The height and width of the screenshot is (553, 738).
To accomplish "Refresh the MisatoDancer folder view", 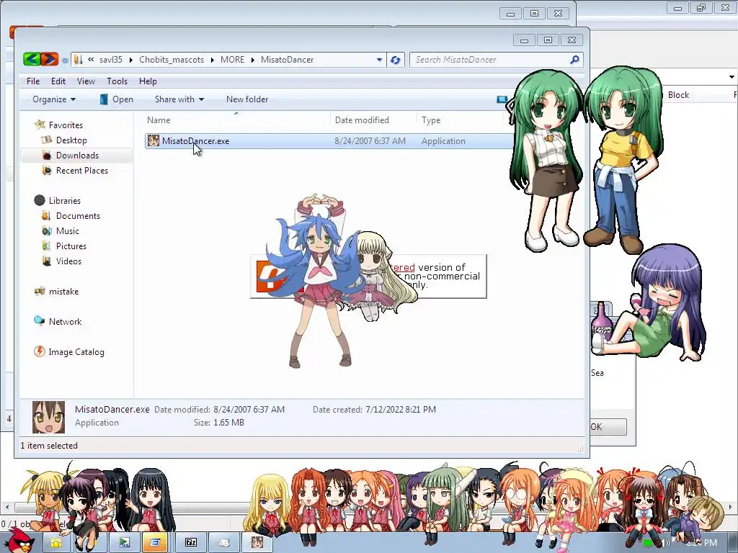I will (x=396, y=60).
